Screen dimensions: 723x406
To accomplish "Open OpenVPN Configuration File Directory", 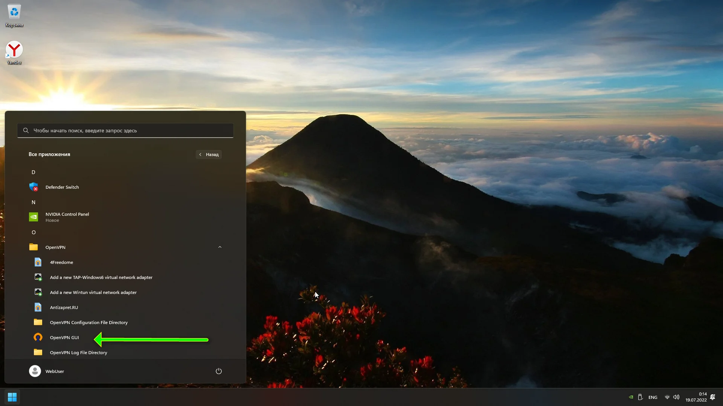I will (88, 323).
